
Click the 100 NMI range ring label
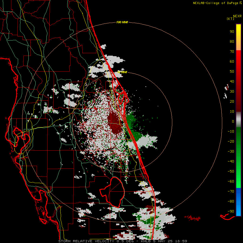coord(122,22)
